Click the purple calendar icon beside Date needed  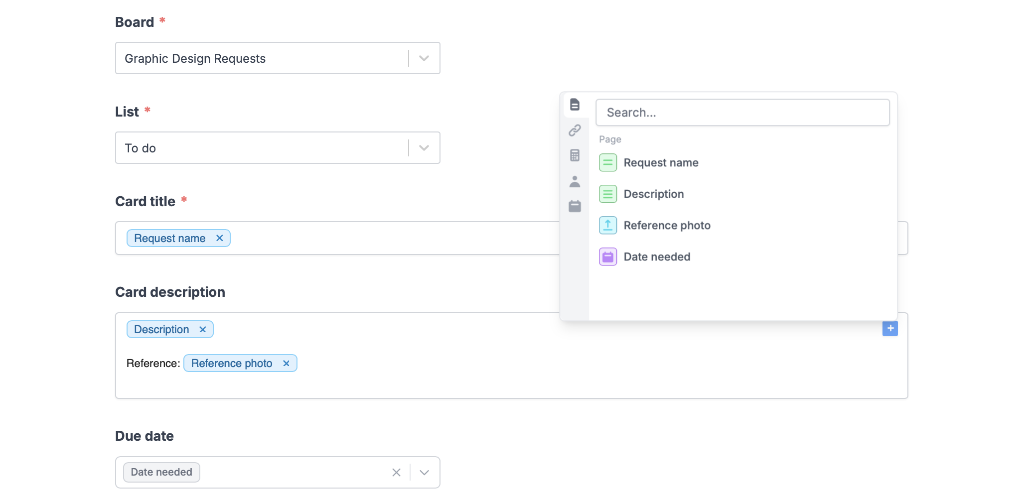[x=607, y=256]
